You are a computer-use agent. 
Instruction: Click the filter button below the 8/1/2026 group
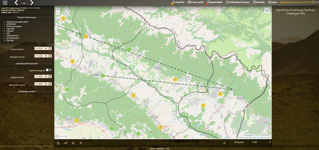pyautogui.click(x=27, y=92)
